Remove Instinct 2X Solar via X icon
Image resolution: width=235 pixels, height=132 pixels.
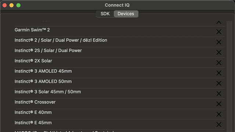pos(219,63)
